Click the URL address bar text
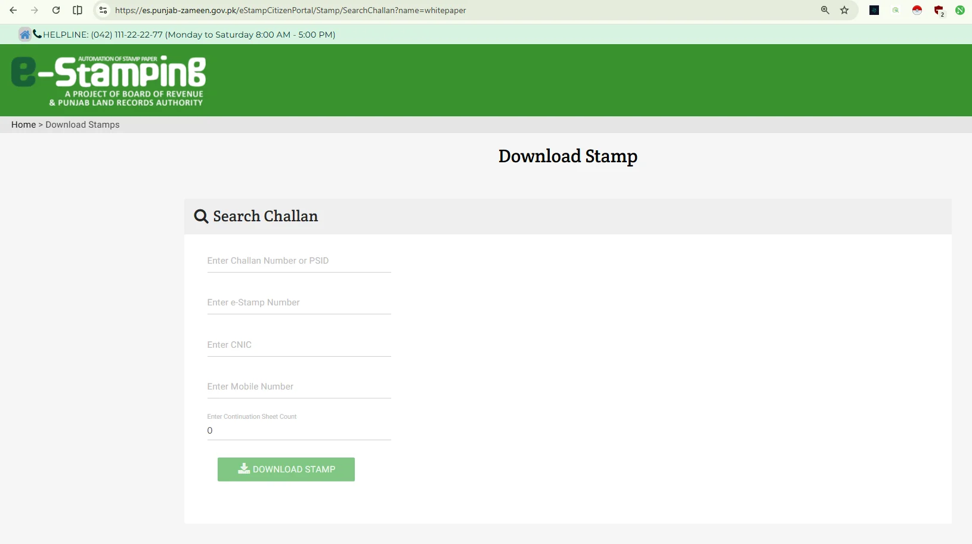The image size is (972, 544). click(290, 10)
